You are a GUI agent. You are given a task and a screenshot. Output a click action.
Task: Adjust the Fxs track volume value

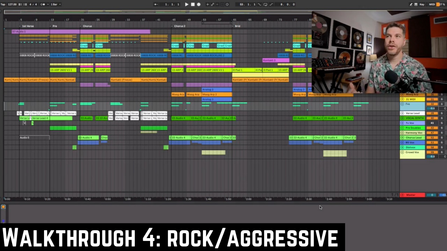[432, 108]
